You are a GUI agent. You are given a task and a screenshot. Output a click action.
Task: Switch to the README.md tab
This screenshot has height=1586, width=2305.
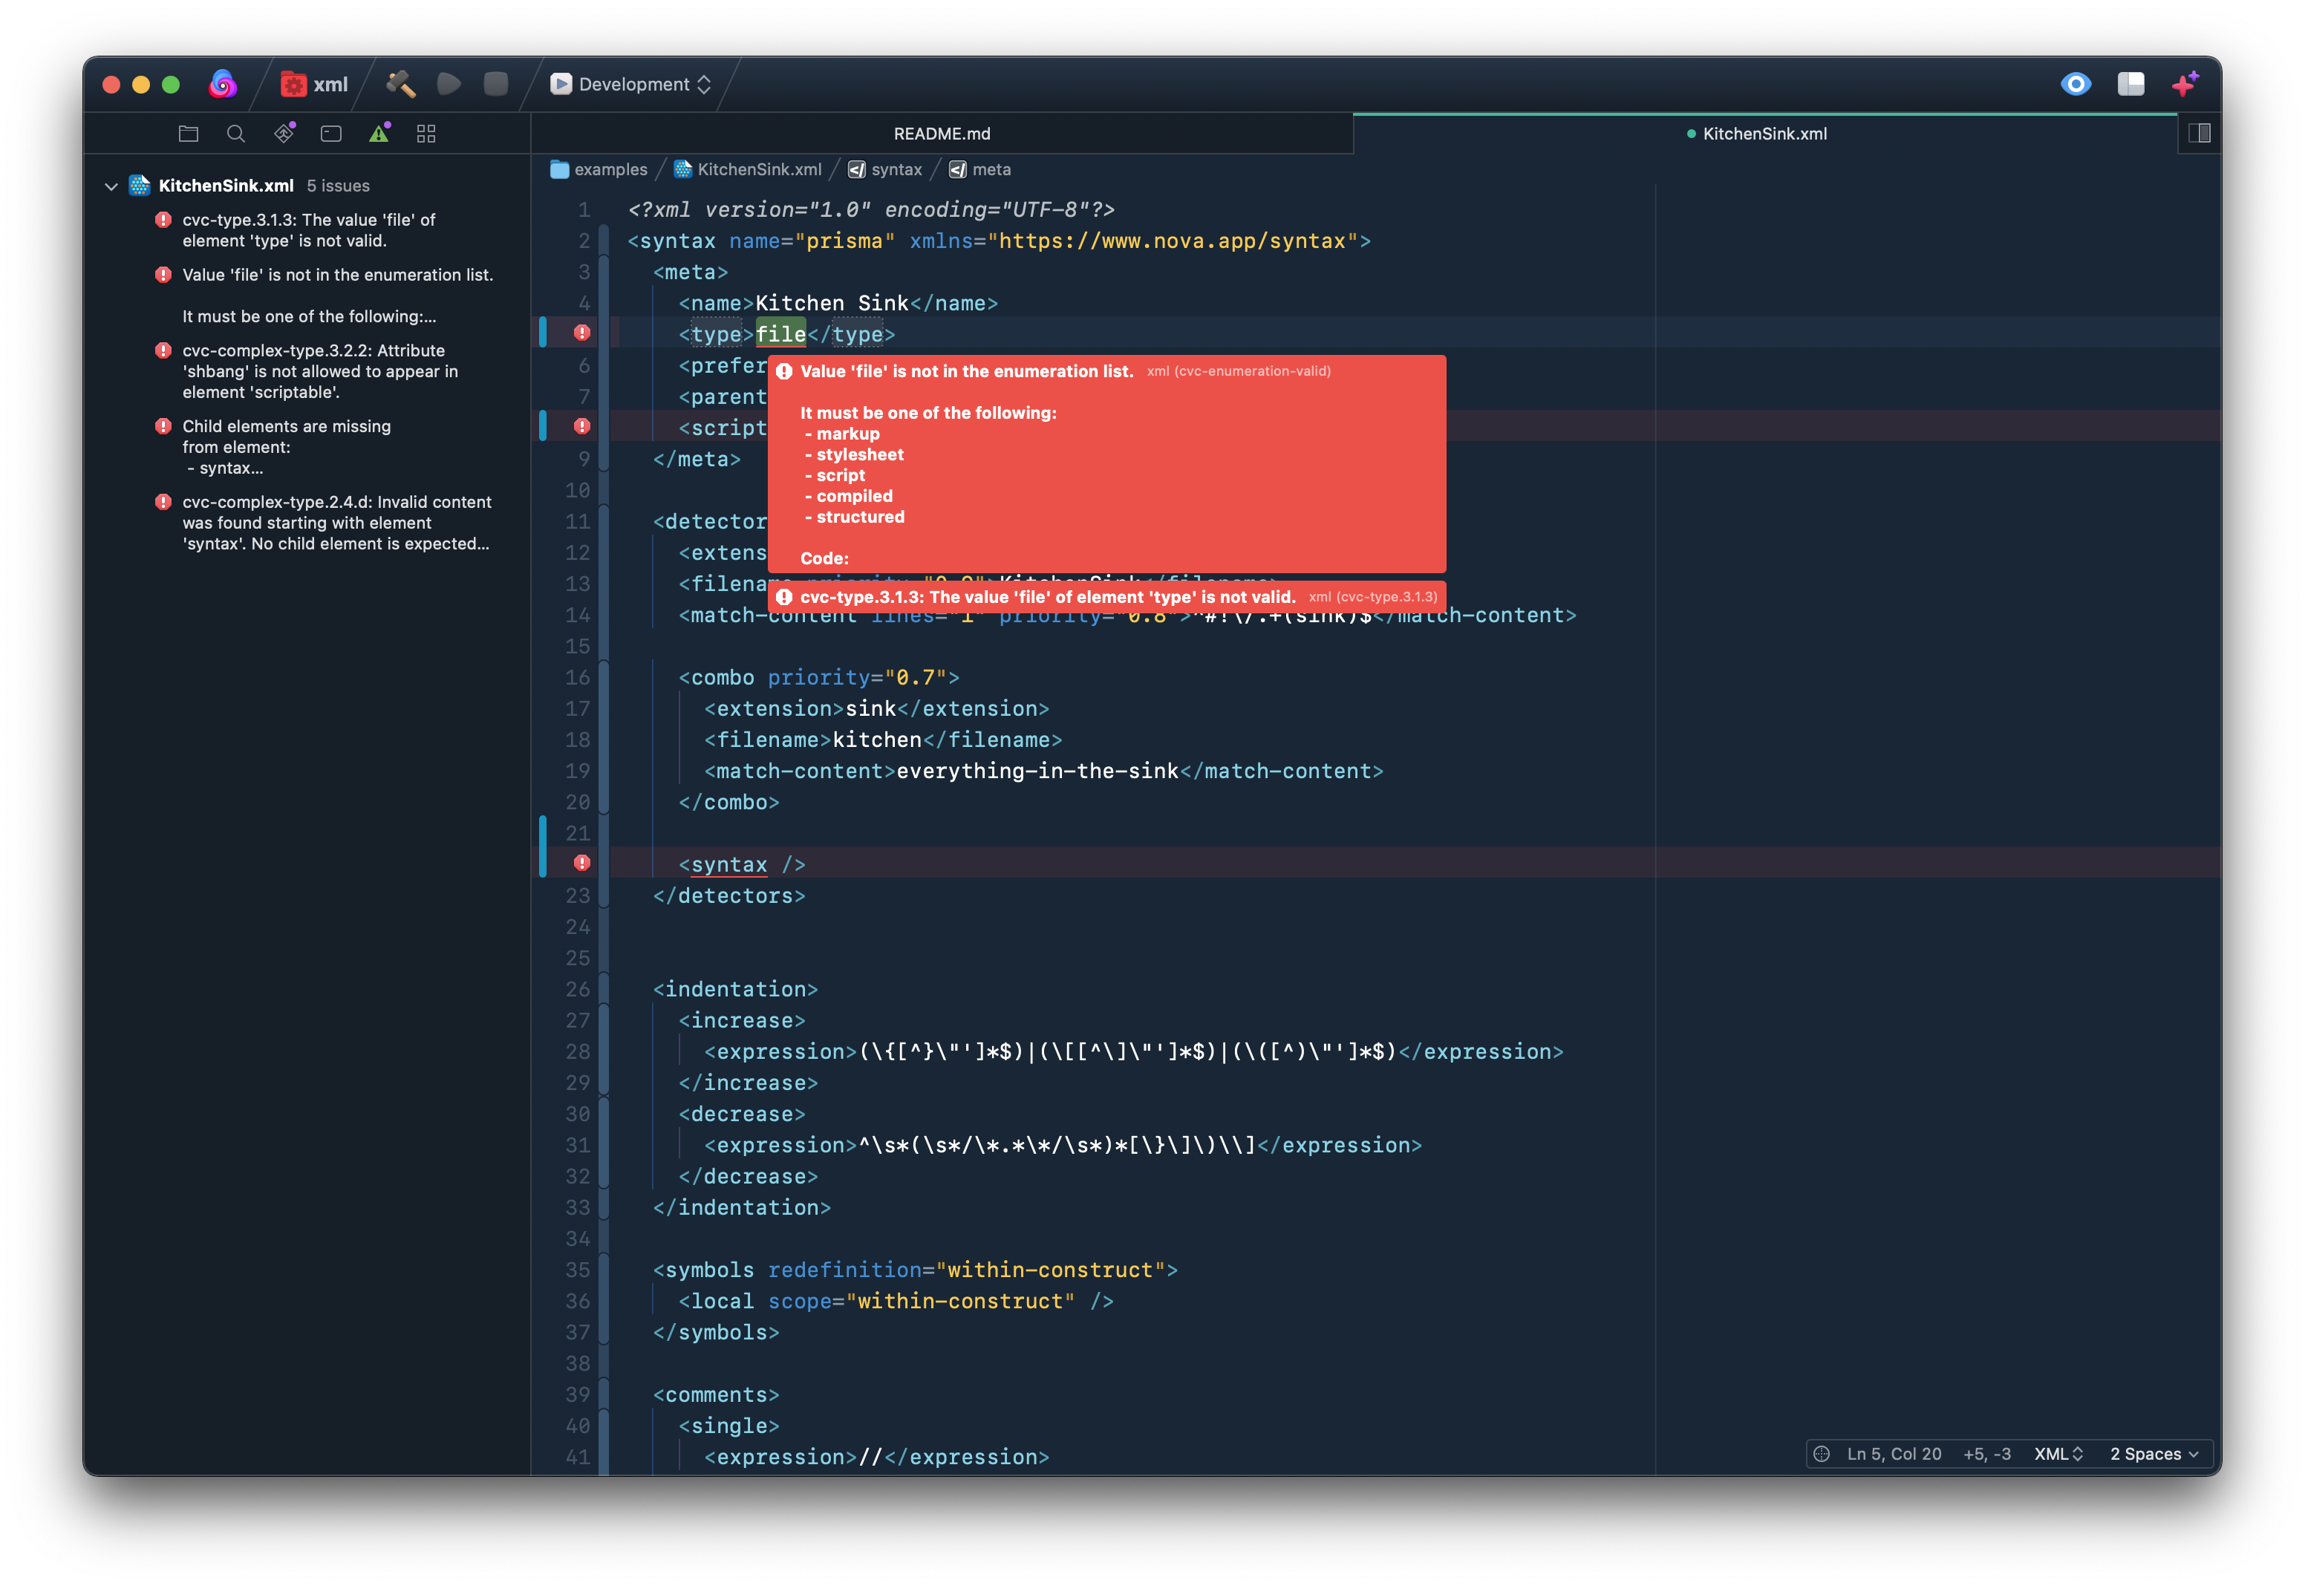pyautogui.click(x=941, y=133)
